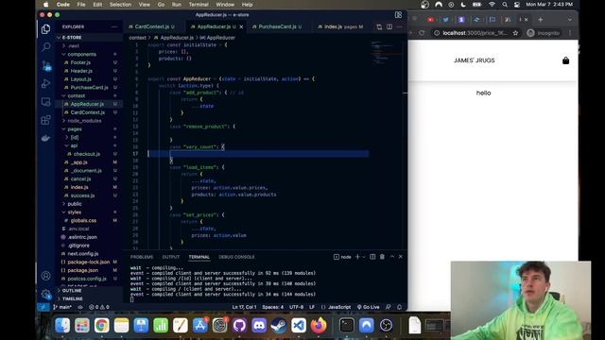The width and height of the screenshot is (605, 340).
Task: Expand the OUTLINE section
Action: pyautogui.click(x=72, y=291)
